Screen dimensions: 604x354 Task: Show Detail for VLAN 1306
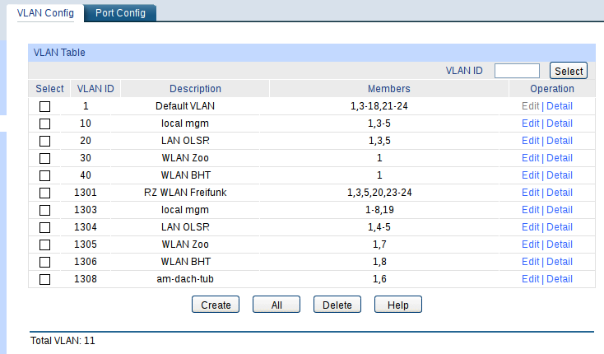point(560,262)
